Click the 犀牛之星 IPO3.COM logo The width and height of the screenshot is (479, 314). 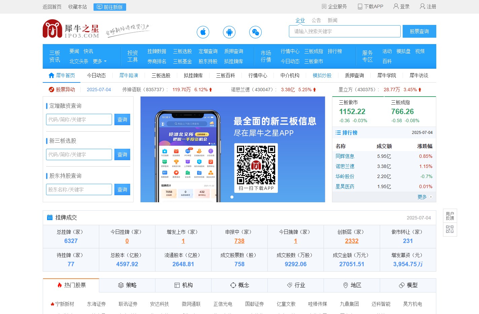(71, 29)
